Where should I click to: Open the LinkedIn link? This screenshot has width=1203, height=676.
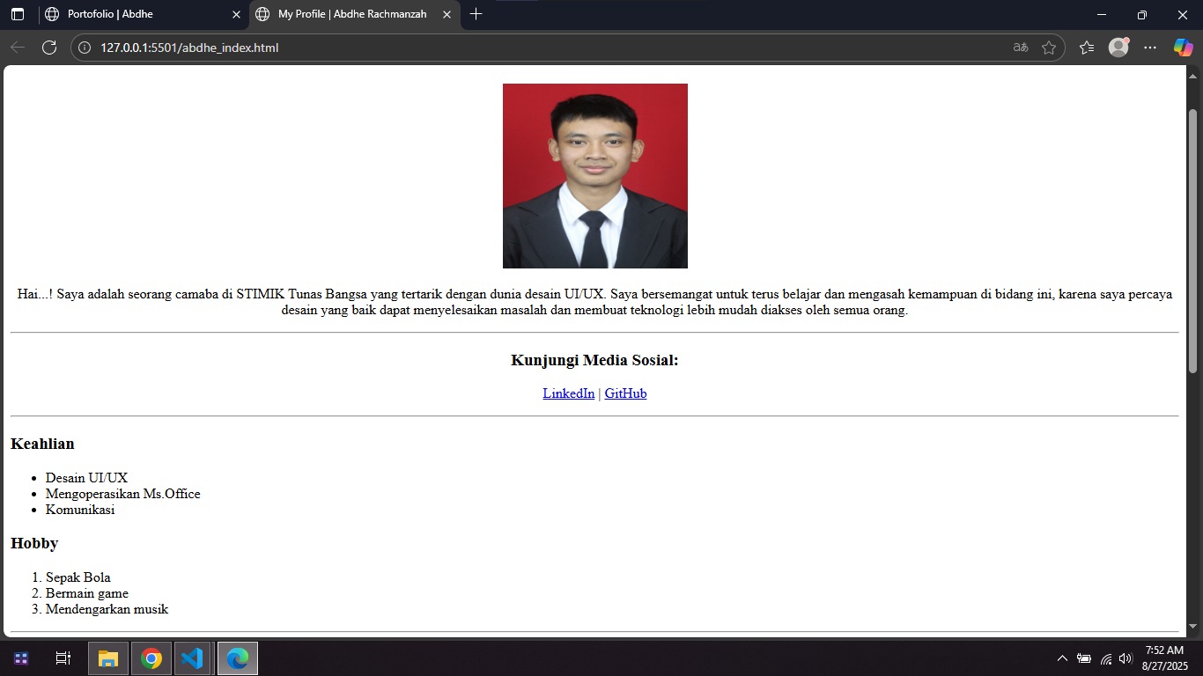tap(568, 393)
